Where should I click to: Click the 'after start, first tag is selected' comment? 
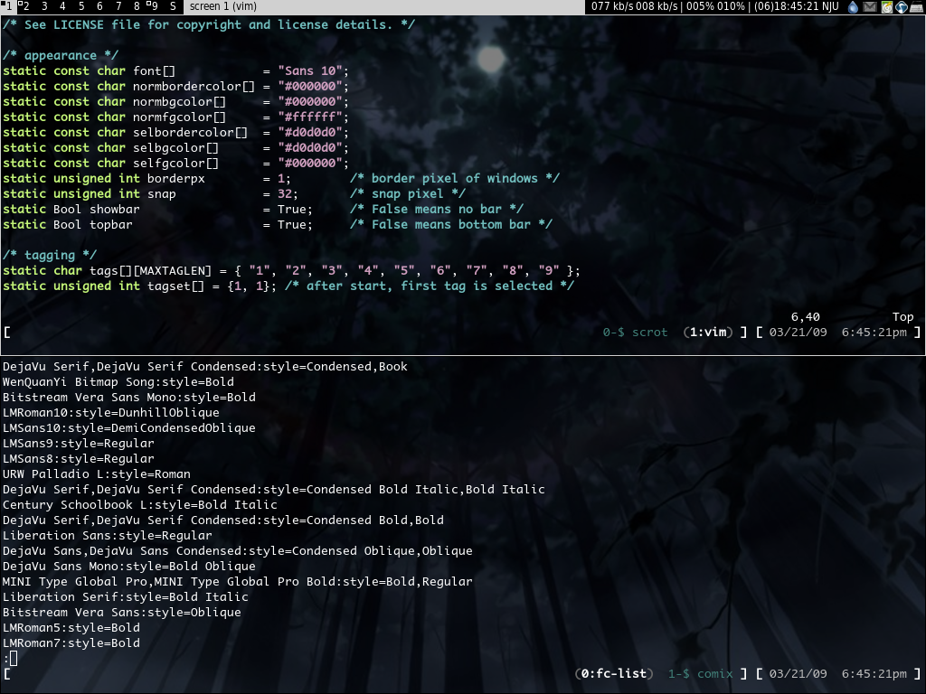click(430, 286)
